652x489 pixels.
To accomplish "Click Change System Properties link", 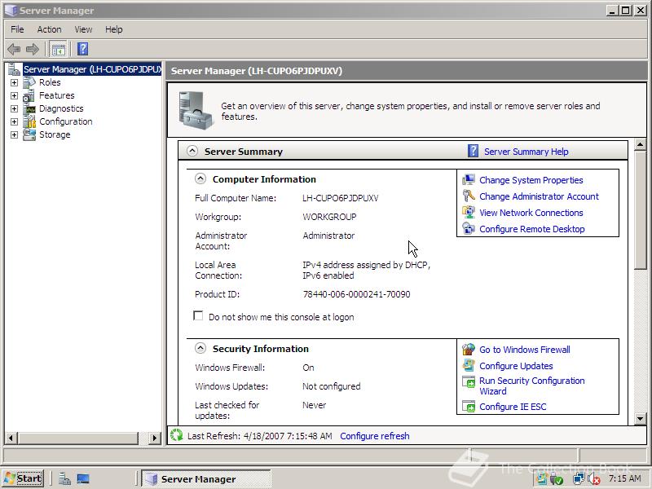I will click(x=531, y=180).
